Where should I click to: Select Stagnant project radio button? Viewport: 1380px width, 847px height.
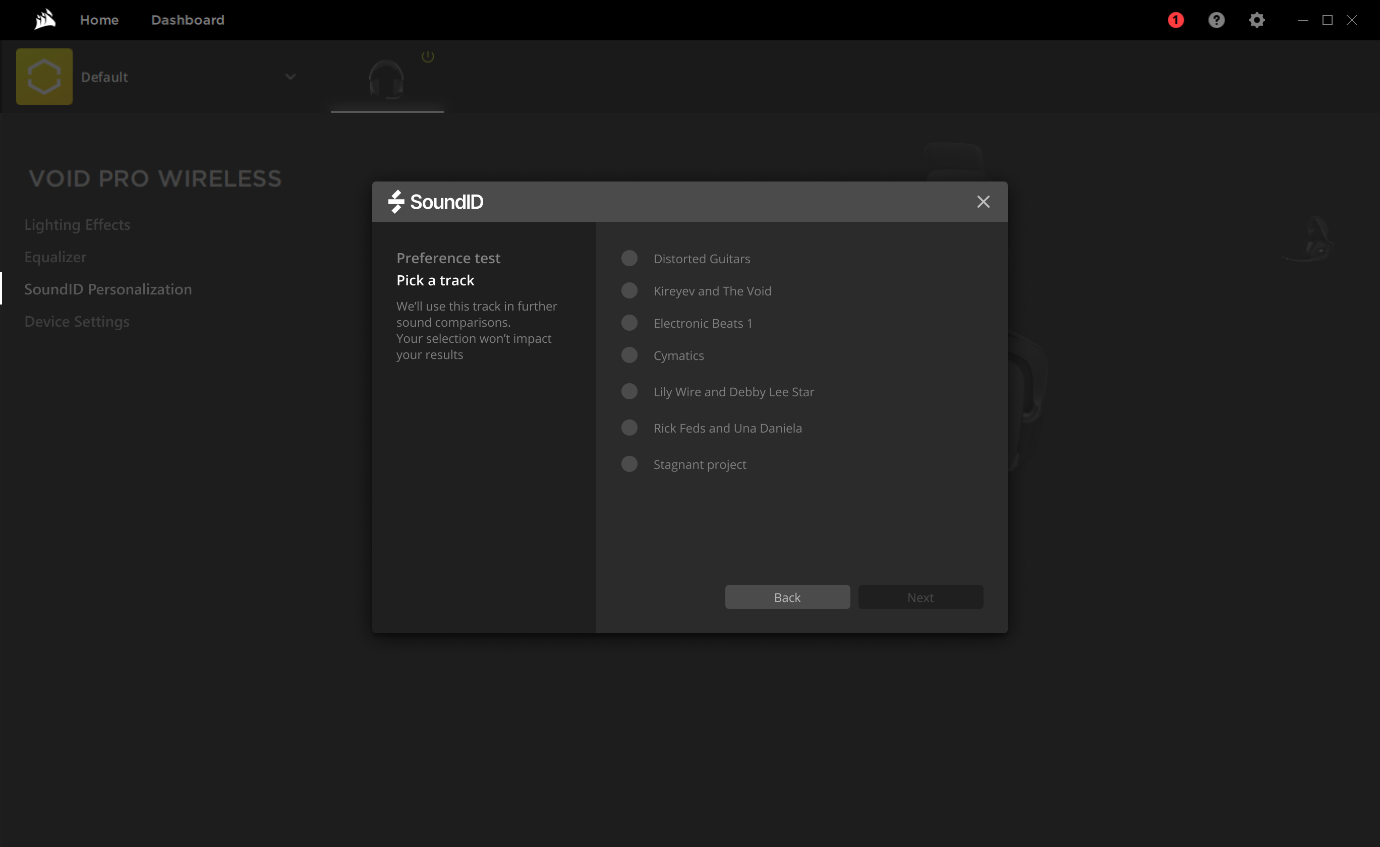click(629, 464)
